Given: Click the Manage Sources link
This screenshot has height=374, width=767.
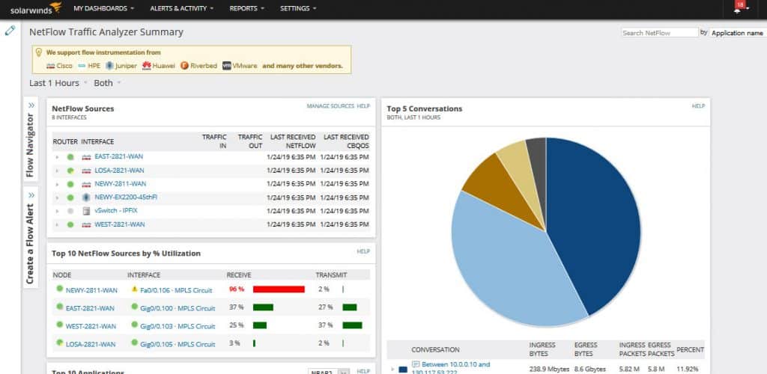Looking at the screenshot, I should [x=330, y=106].
